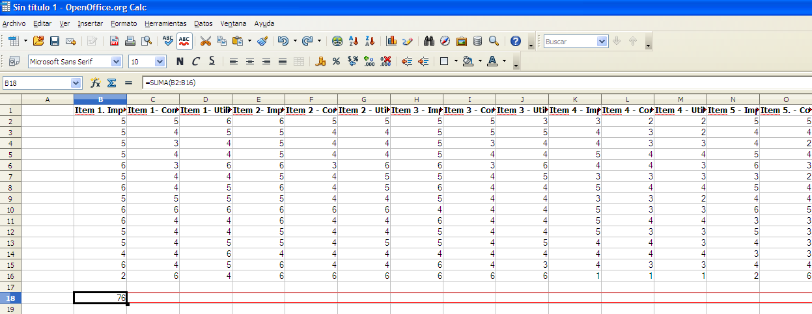Sort ascending with A-Z icon
812x314 pixels.
click(x=354, y=41)
